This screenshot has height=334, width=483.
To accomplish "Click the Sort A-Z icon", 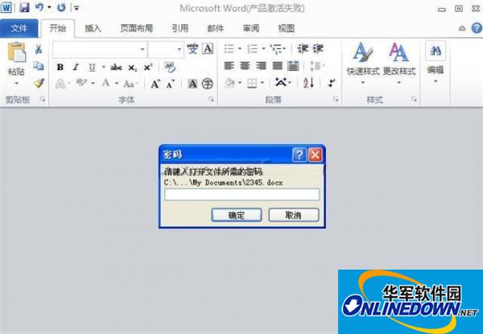I will tap(308, 83).
